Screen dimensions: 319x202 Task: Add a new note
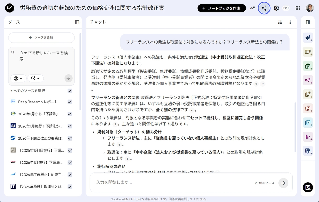coord(308,187)
